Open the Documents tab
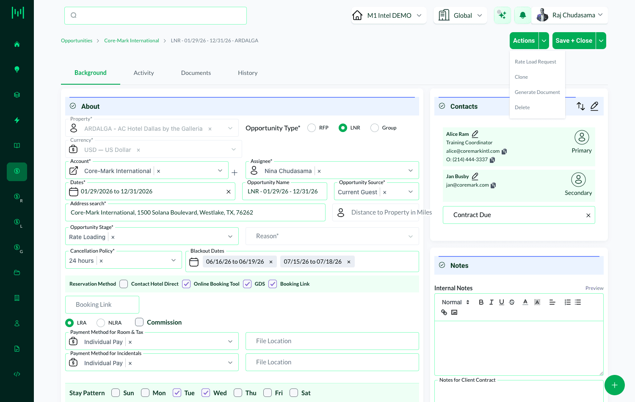 (x=196, y=73)
